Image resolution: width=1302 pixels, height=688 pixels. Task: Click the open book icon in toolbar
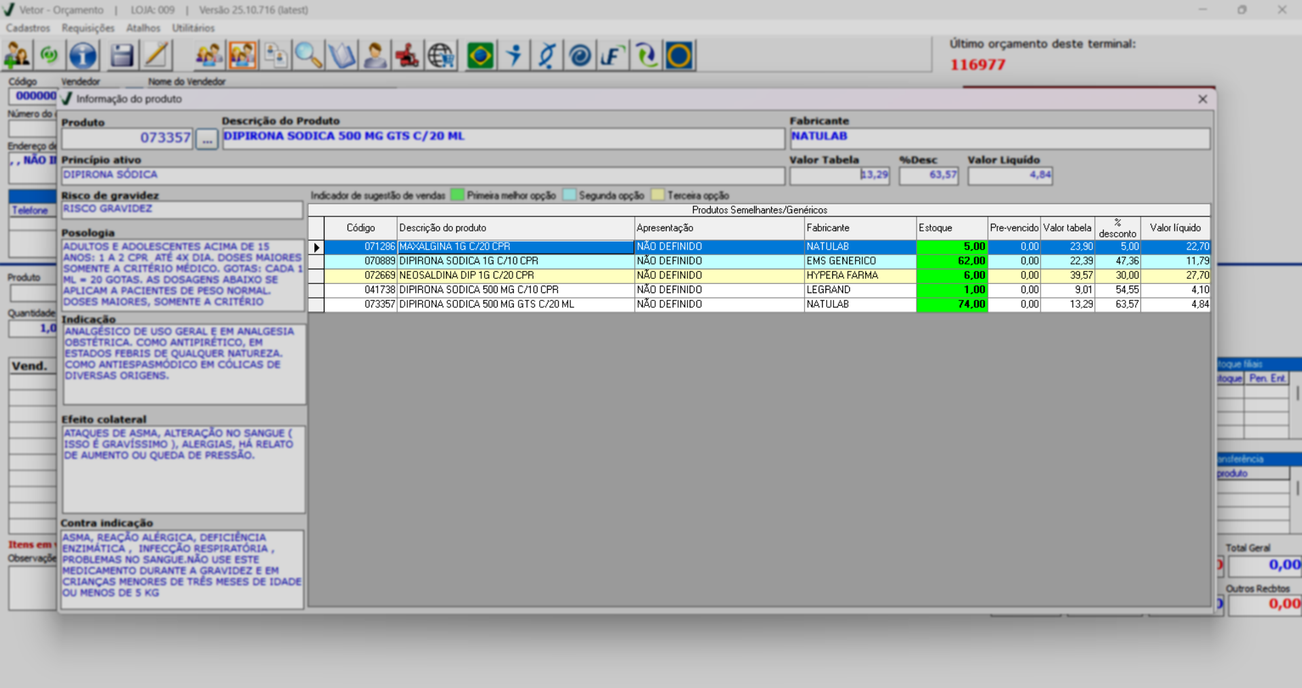click(341, 56)
